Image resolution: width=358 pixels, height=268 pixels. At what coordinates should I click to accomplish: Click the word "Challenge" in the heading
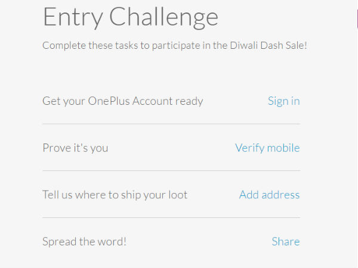162,17
